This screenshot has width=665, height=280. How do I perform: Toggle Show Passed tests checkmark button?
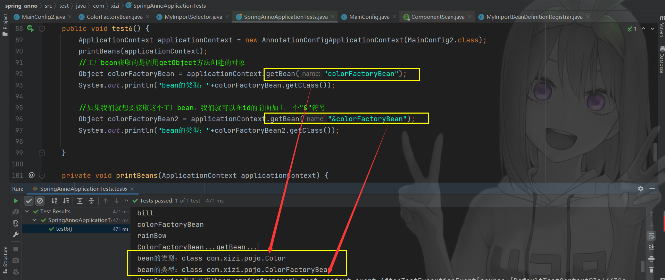29,201
